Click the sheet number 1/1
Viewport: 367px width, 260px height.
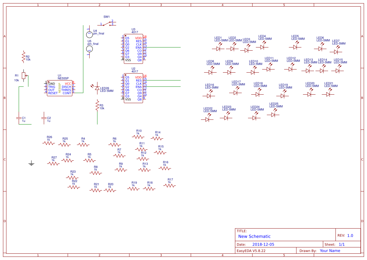342,244
